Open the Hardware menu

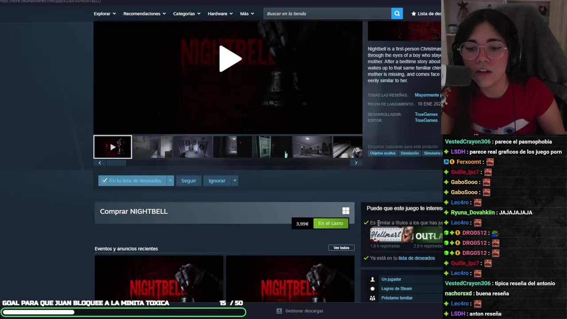click(220, 14)
